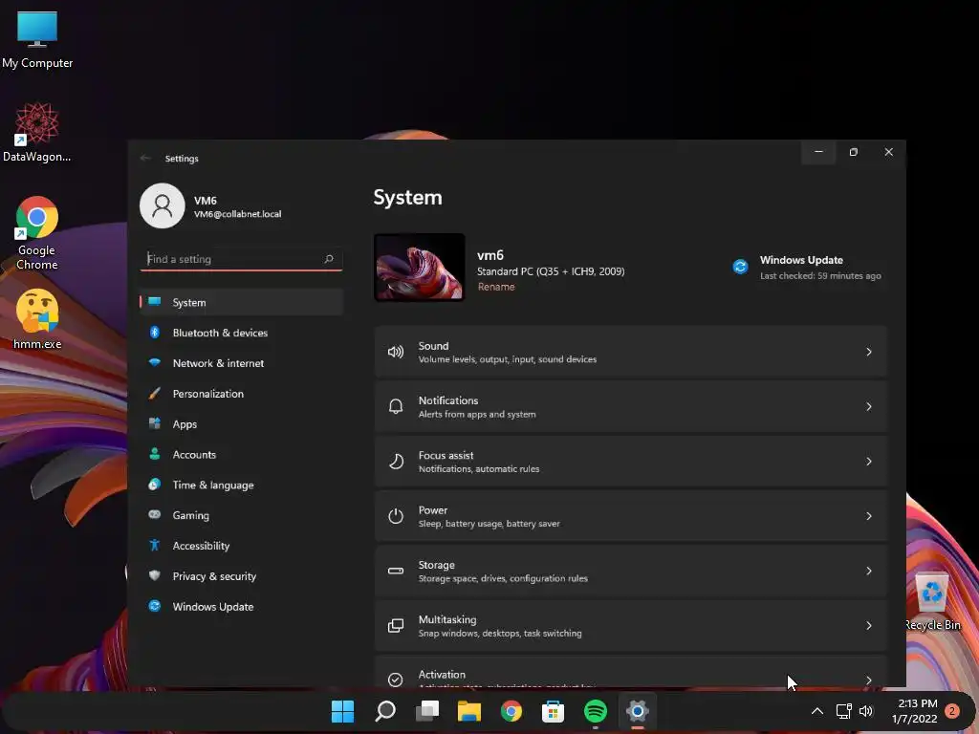The width and height of the screenshot is (979, 734).
Task: Click the network icon in system tray
Action: click(x=843, y=711)
